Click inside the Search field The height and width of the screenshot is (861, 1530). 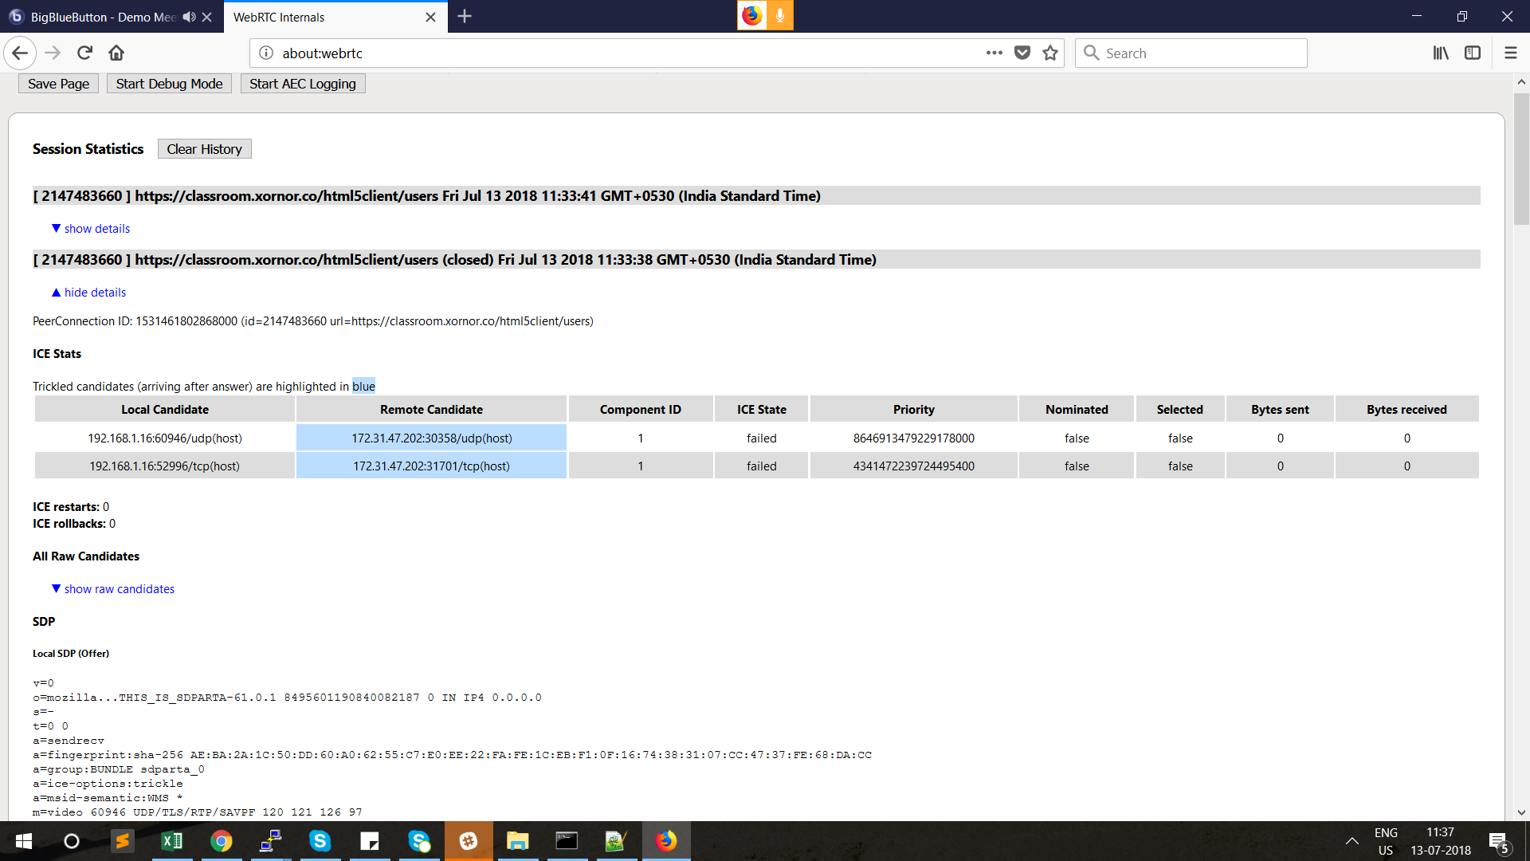pos(1191,53)
